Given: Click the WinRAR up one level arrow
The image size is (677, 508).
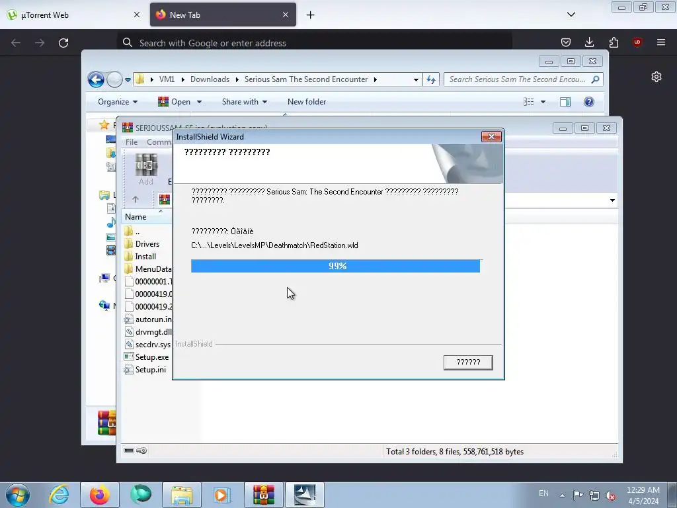Looking at the screenshot, I should pos(136,200).
